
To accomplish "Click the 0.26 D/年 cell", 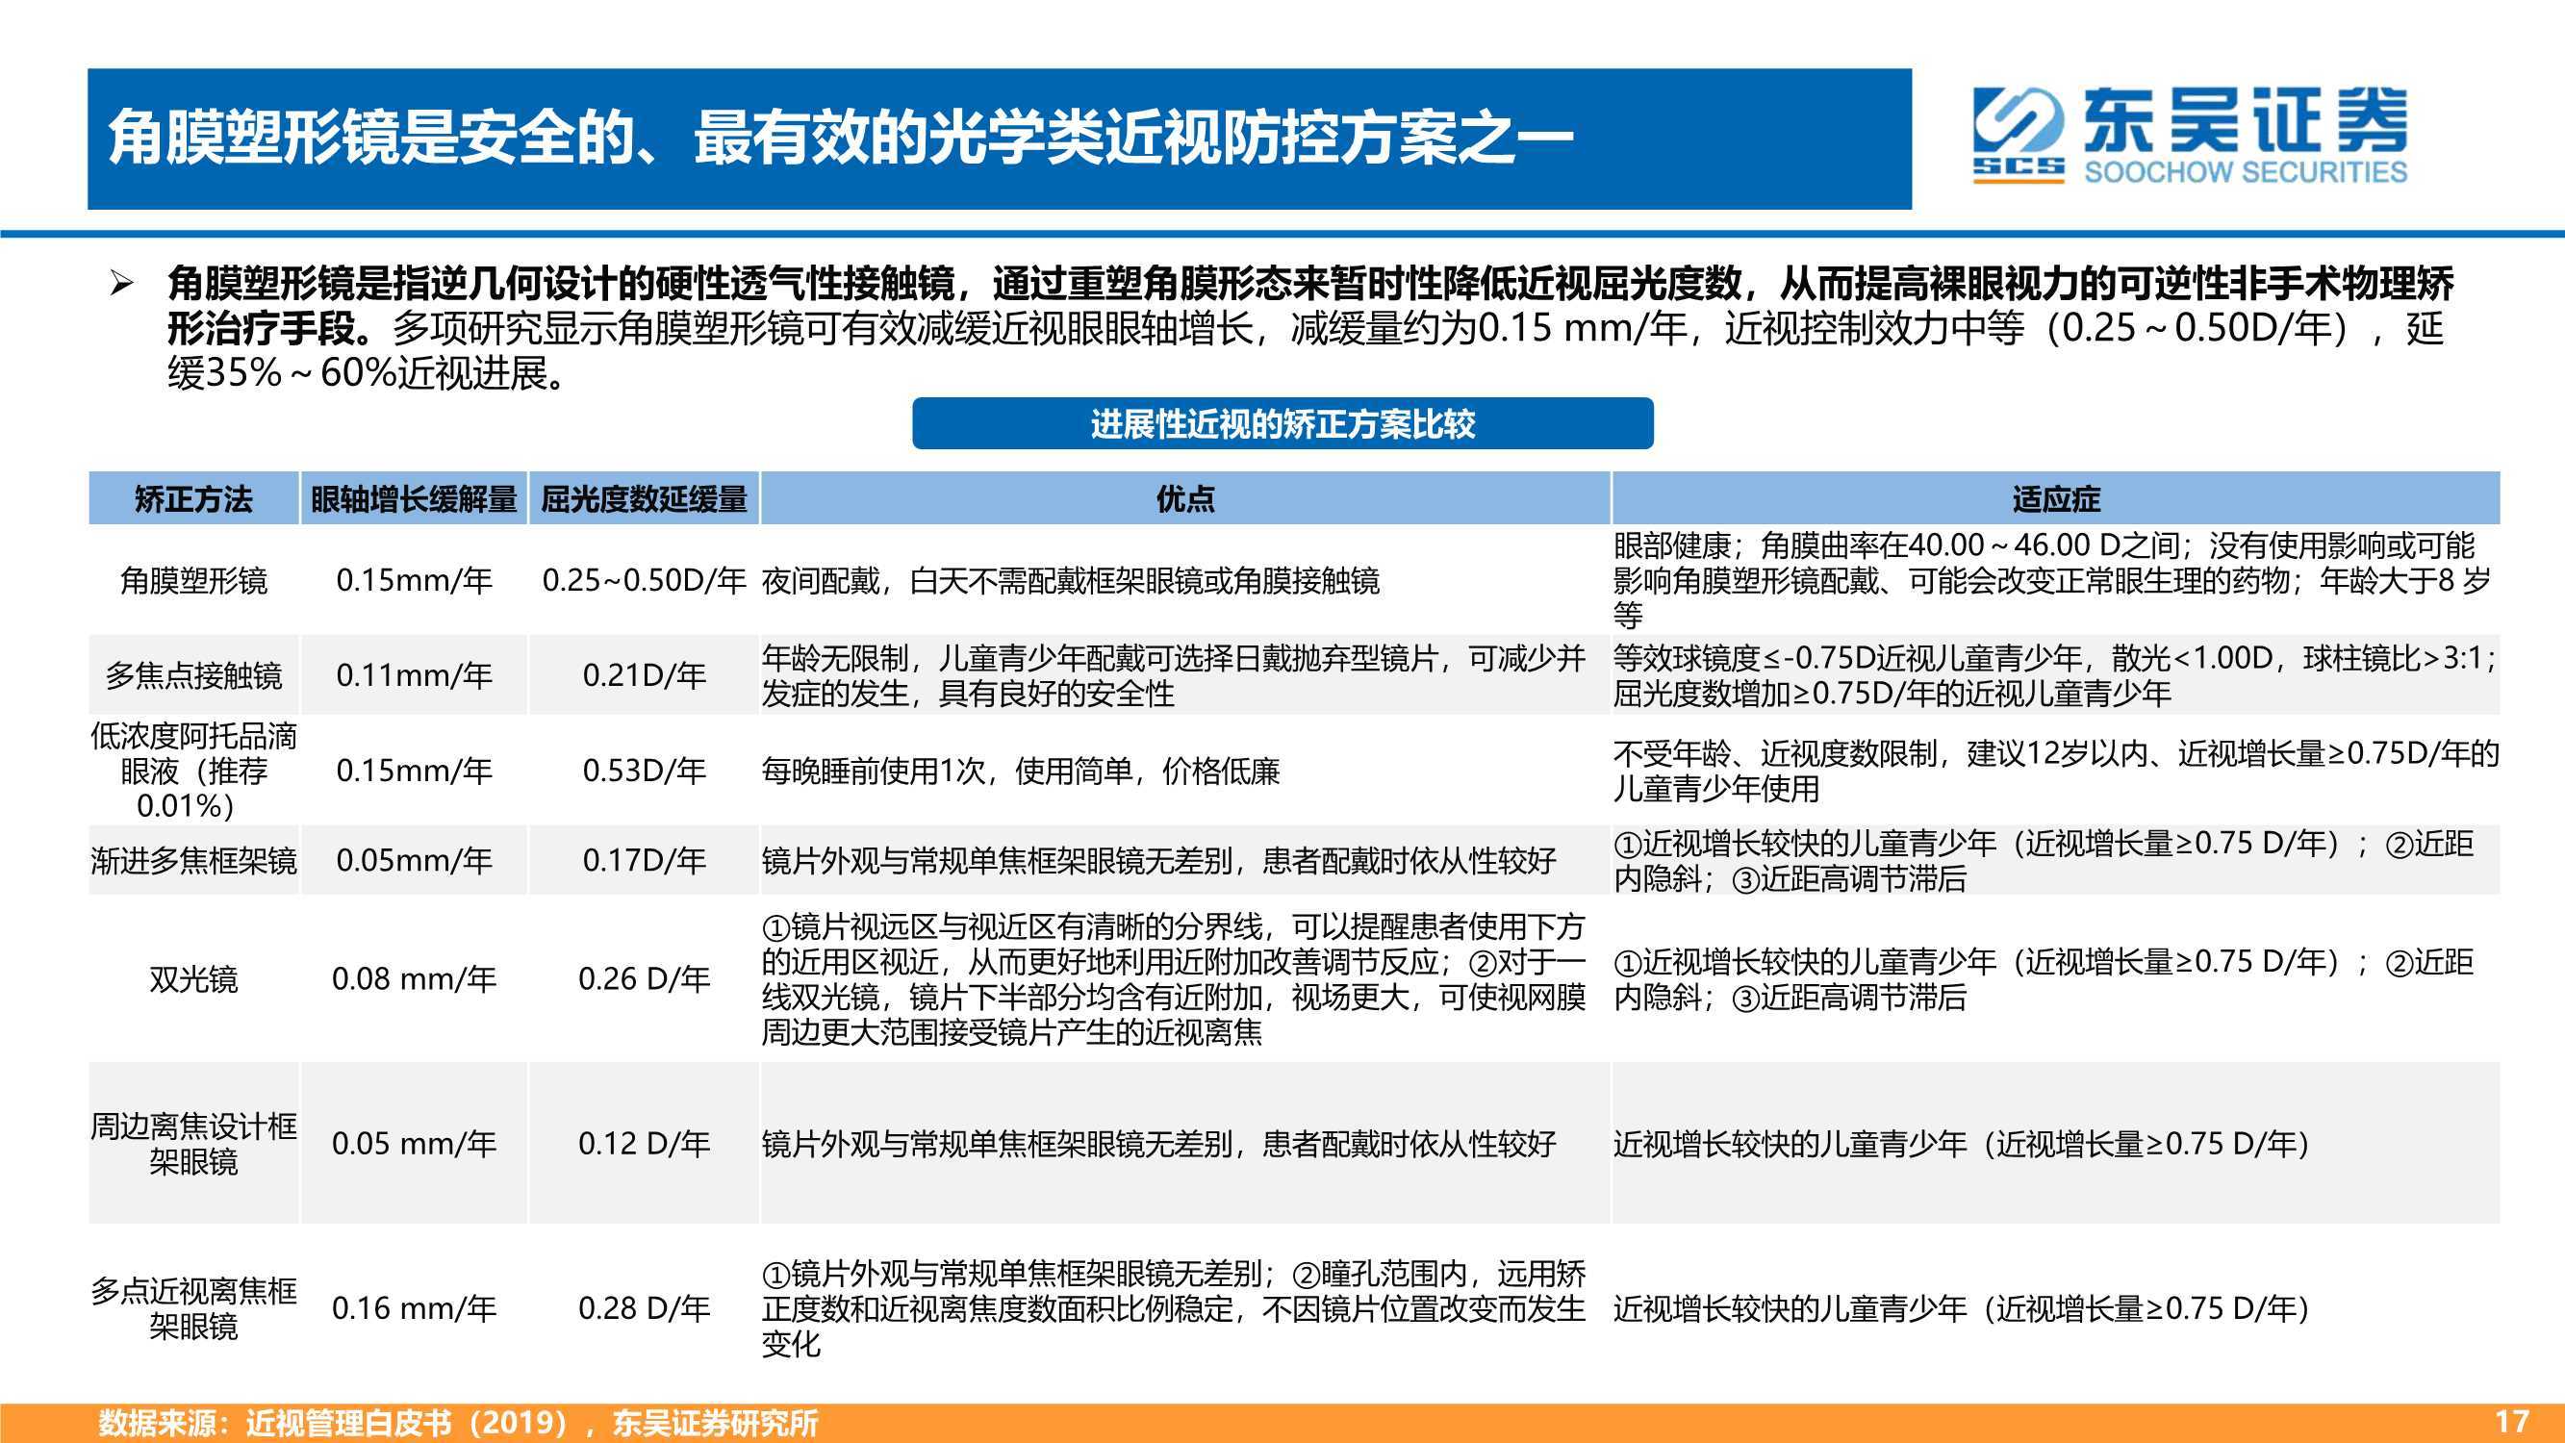I will point(645,980).
